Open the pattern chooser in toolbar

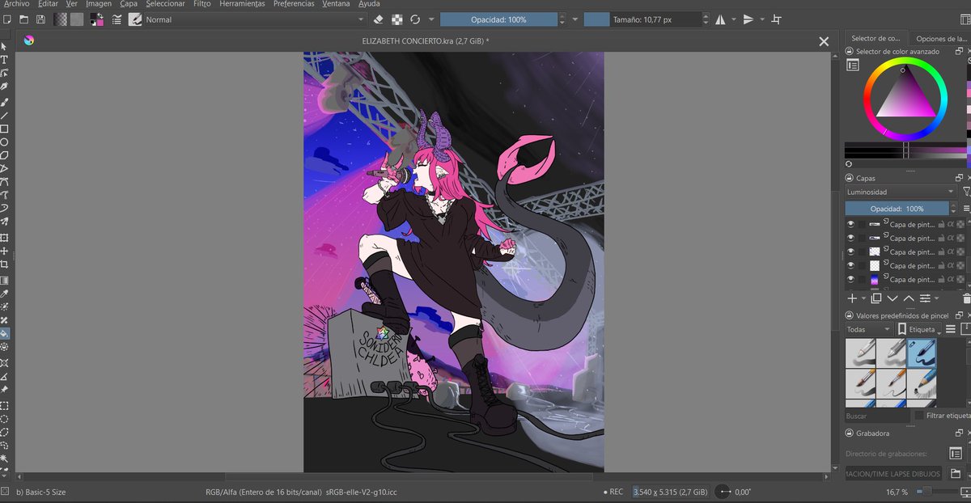click(x=77, y=19)
